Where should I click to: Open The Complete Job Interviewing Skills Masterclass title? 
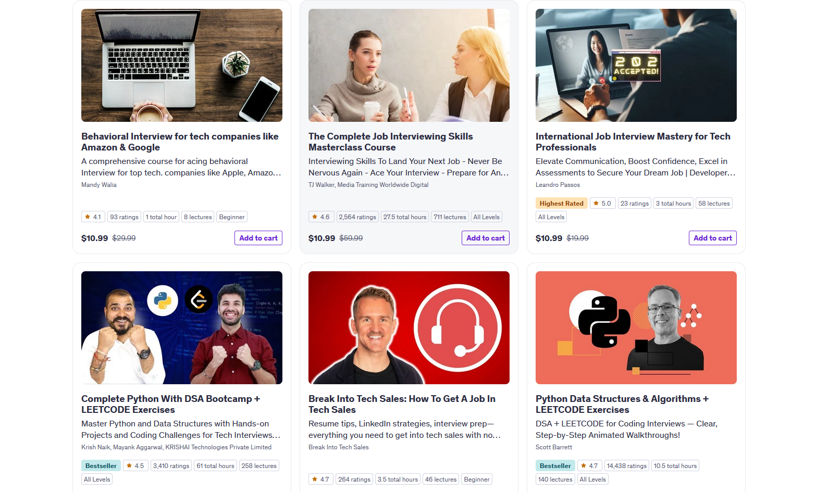391,142
